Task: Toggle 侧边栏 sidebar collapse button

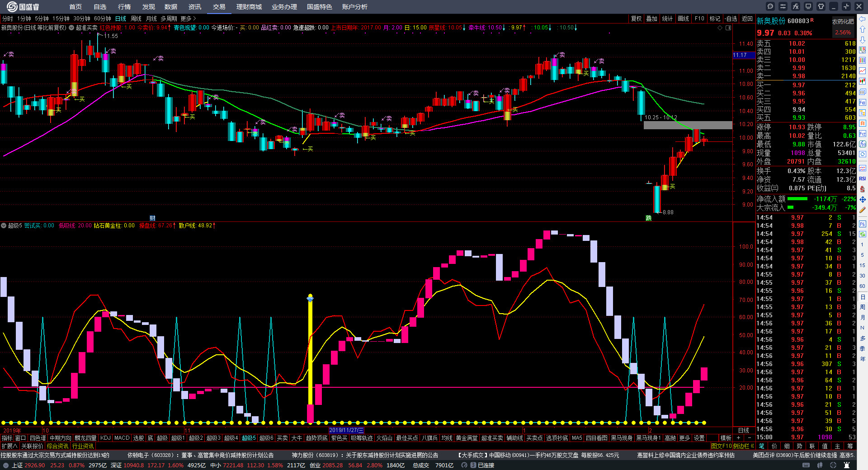Action: pos(743,446)
